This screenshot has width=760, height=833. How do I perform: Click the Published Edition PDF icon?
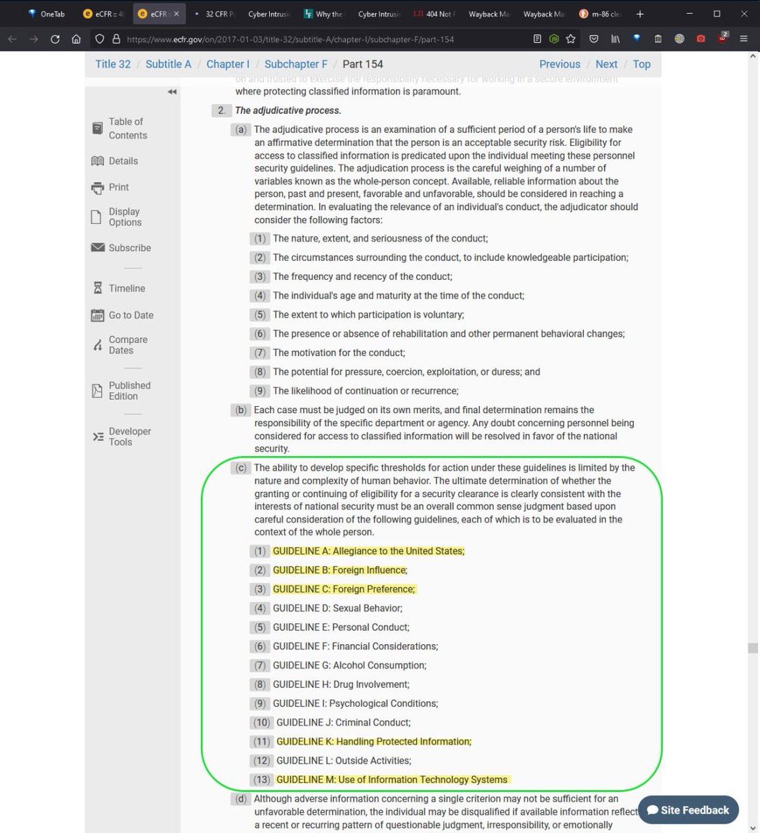pos(98,391)
